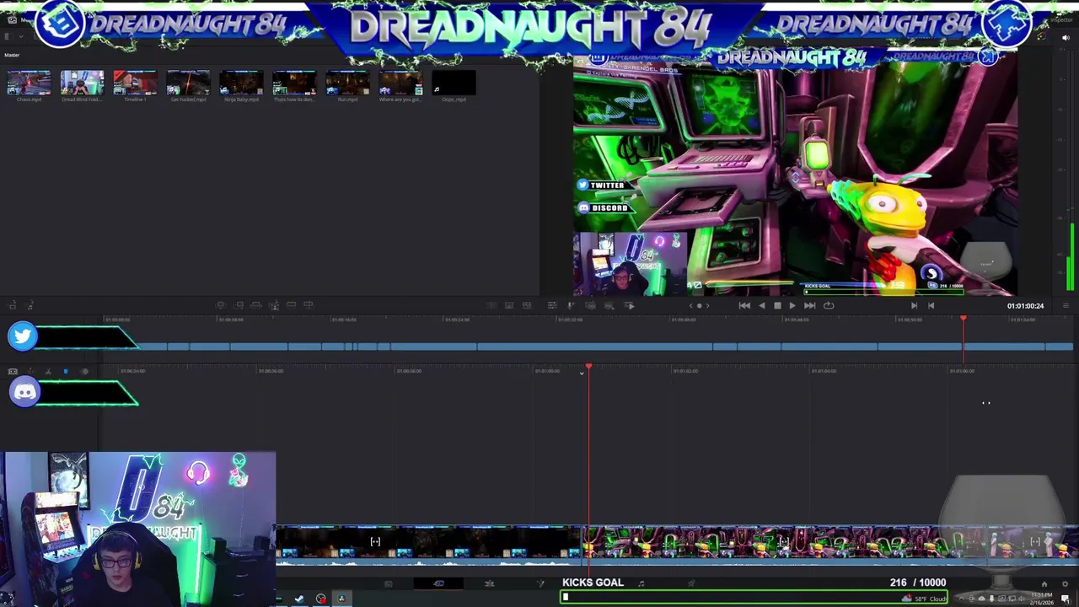
Task: Jump to first frame with Go To Start
Action: pyautogui.click(x=744, y=306)
